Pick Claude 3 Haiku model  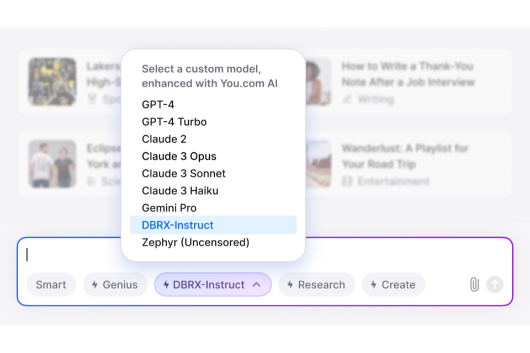(x=180, y=191)
